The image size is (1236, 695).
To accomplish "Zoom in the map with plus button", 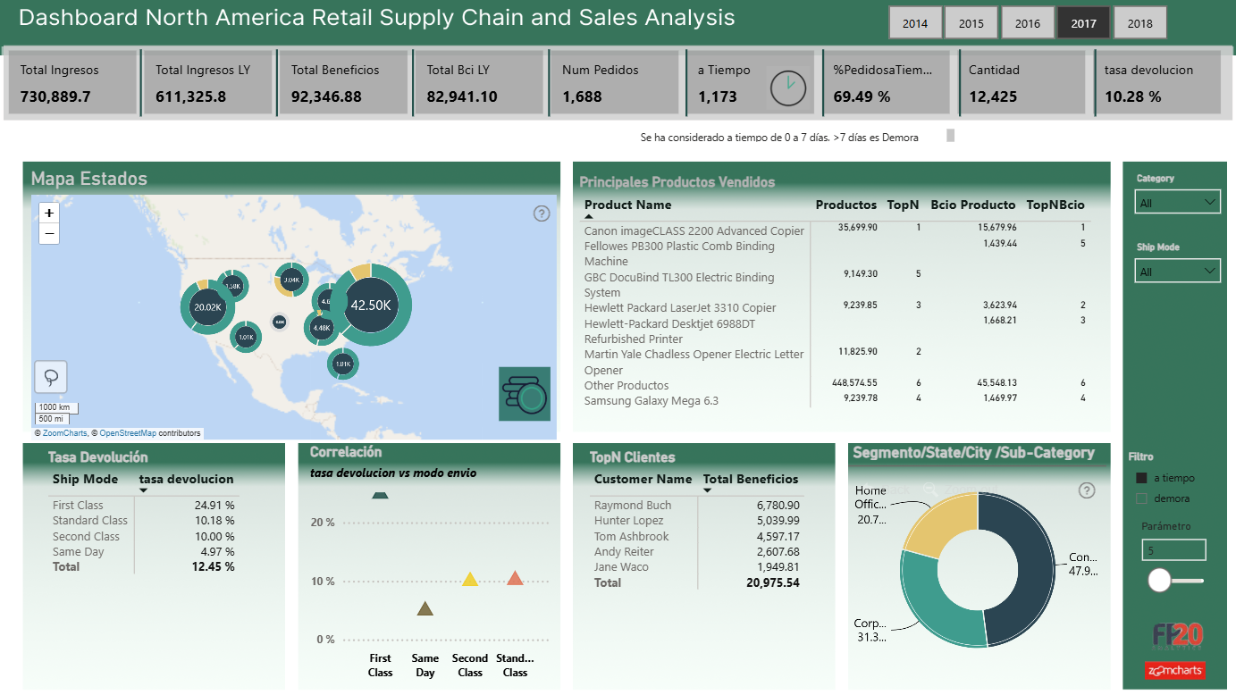I will [x=49, y=213].
